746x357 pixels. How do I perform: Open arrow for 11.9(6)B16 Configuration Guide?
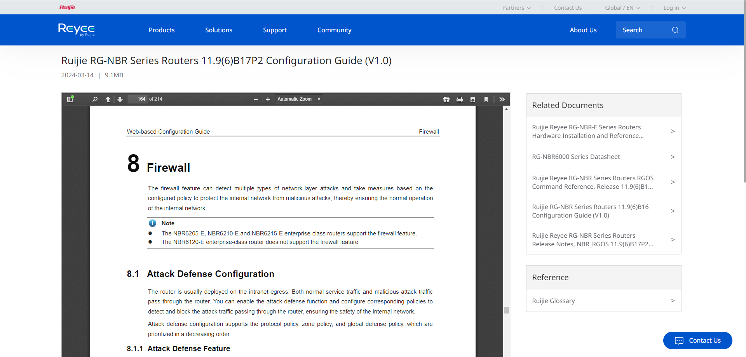coord(673,211)
